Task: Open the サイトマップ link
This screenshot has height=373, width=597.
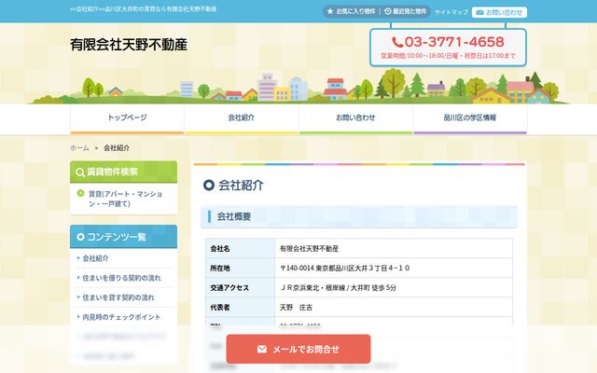Action: (x=451, y=12)
